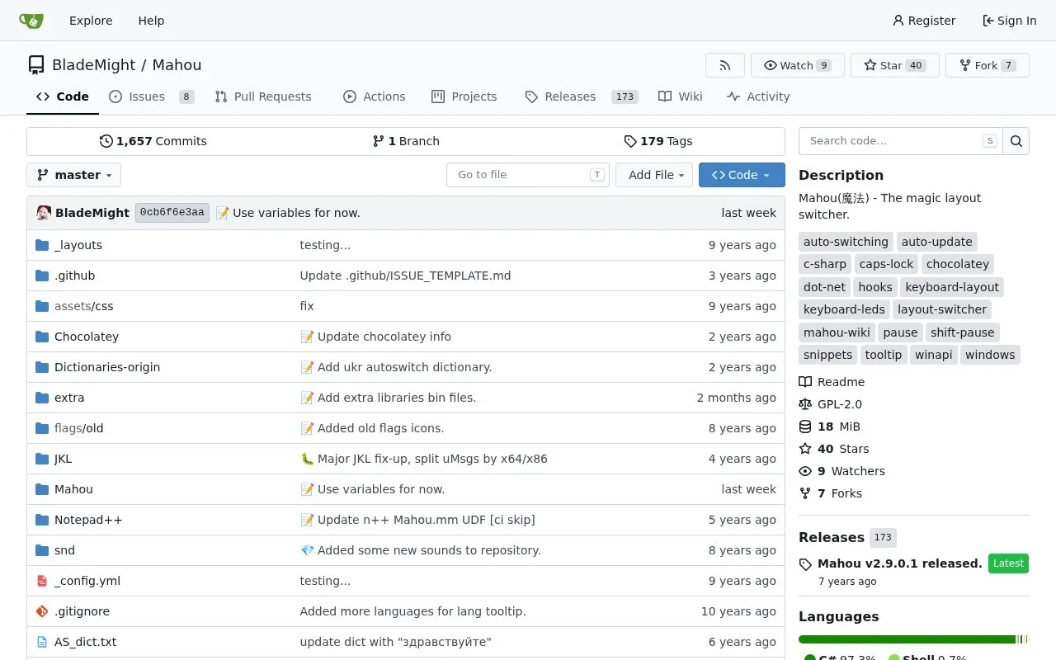Open the _layouts folder icon

click(42, 245)
